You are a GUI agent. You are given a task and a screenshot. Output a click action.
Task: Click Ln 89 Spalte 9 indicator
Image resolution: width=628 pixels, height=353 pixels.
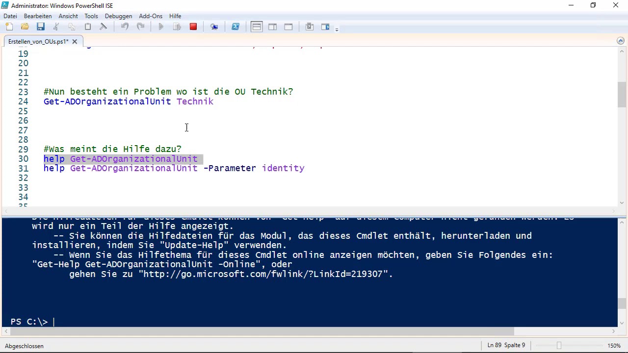[x=506, y=346]
